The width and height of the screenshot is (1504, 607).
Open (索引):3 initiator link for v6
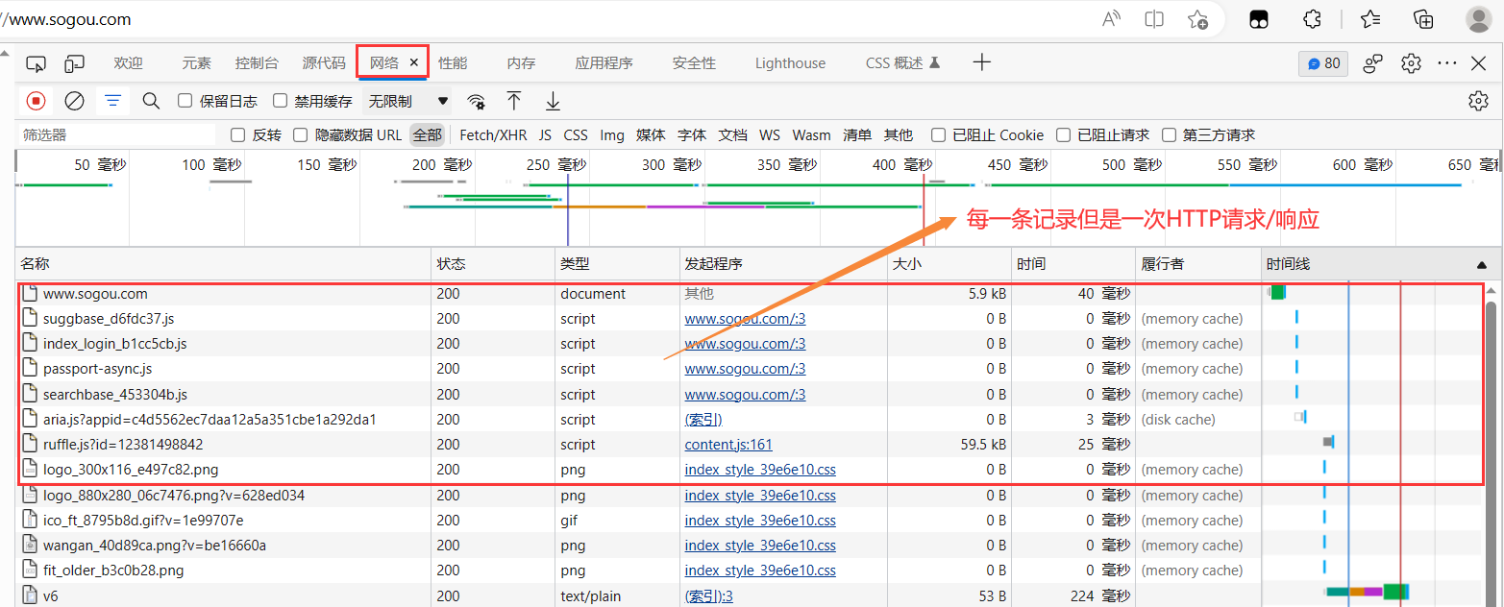[x=708, y=596]
